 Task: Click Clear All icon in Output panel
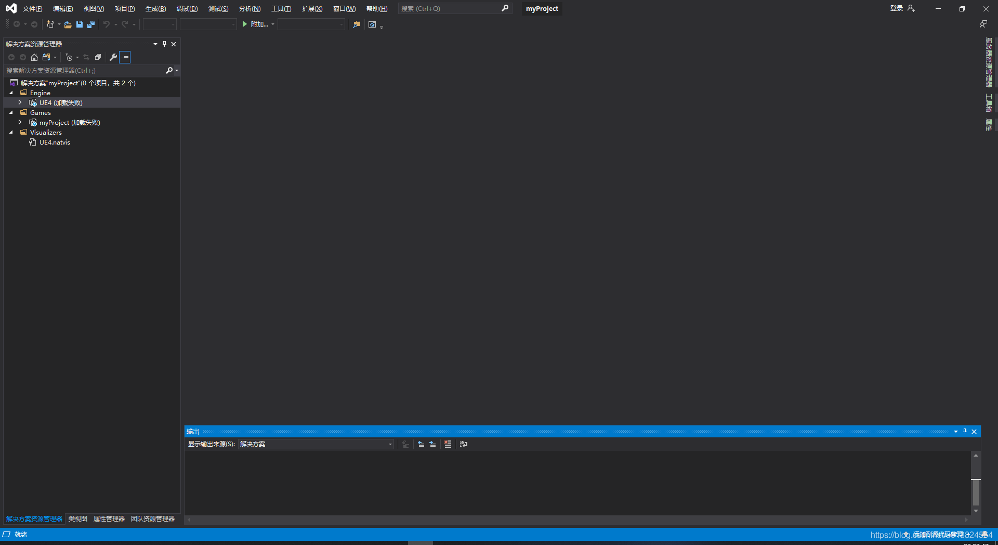448,444
